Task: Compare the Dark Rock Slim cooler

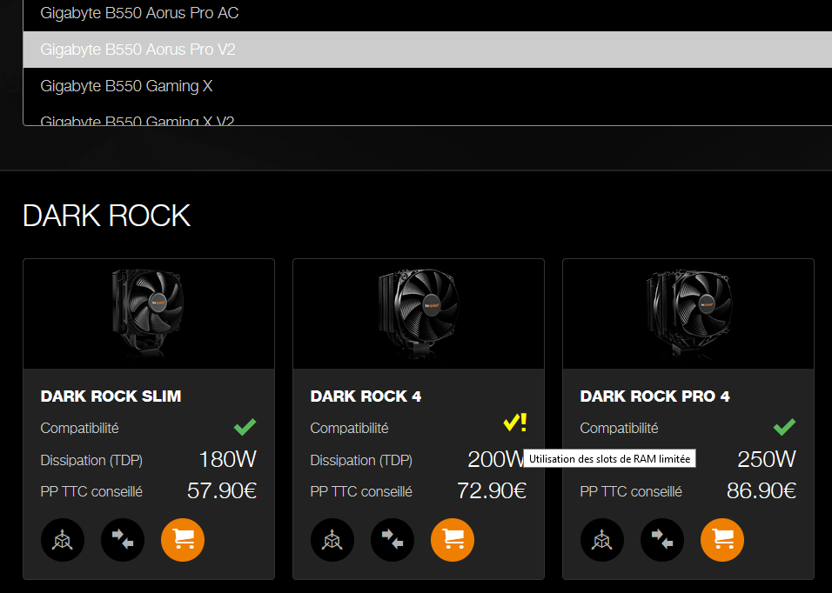Action: 123,539
